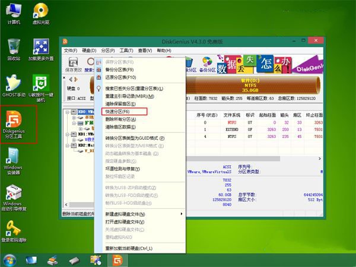Open the 文件(F) menu
This screenshot has height=267, width=356.
click(x=71, y=51)
